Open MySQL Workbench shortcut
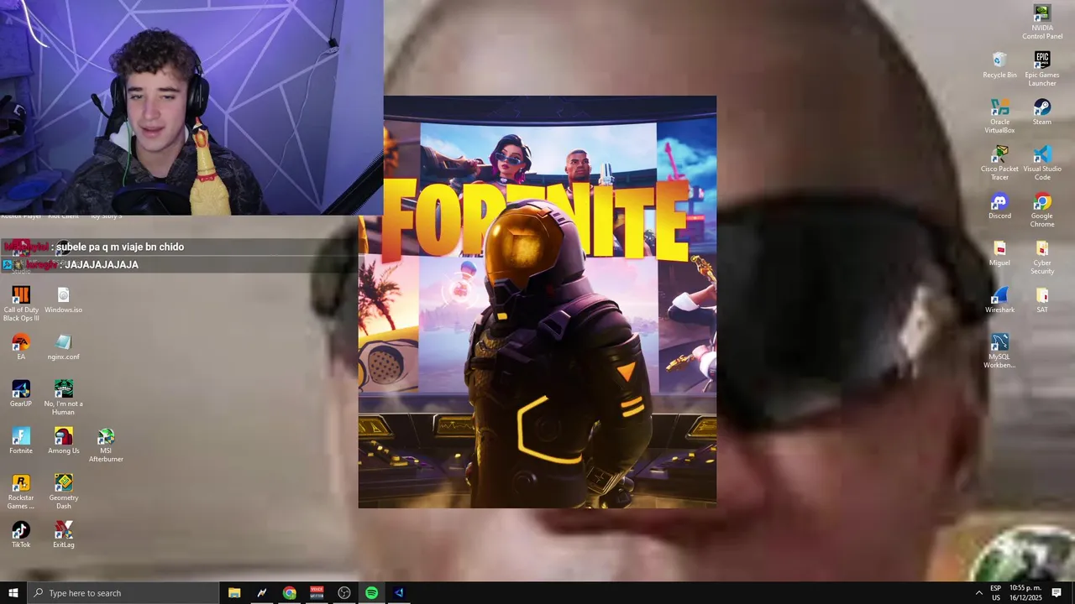Screen dimensions: 1075x604 pyautogui.click(x=999, y=351)
